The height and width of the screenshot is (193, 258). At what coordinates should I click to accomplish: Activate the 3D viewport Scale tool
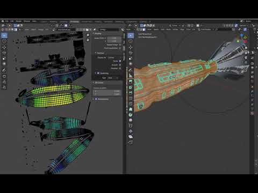click(x=131, y=58)
